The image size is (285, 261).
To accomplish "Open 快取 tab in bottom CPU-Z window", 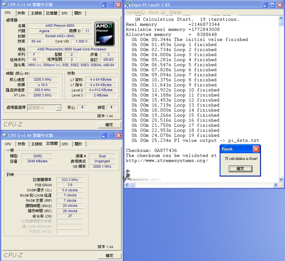I will coord(21,144).
